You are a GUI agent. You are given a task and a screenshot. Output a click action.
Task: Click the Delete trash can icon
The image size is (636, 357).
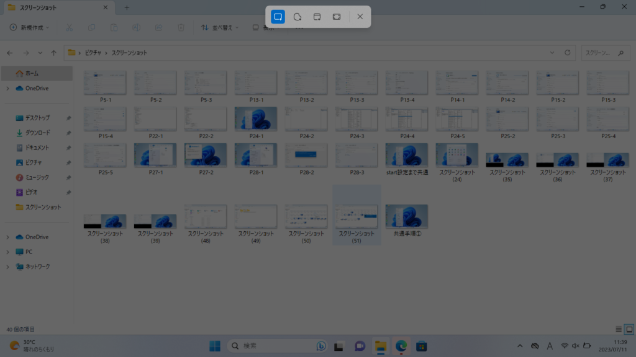181,28
